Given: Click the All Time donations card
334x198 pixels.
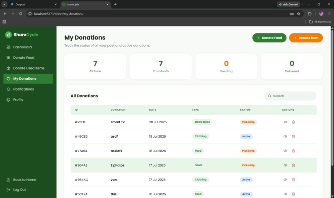Looking at the screenshot, I should [x=95, y=67].
